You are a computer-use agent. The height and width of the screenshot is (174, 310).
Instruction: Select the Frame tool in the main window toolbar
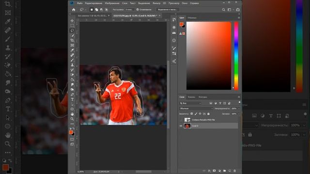point(72,45)
